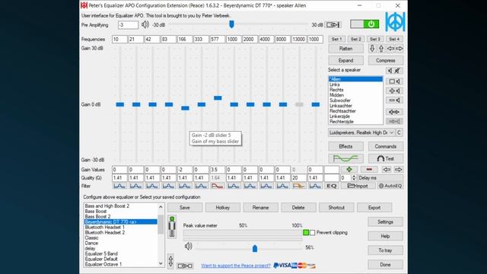The height and width of the screenshot is (274, 487).
Task: Click the bottom icon left of support link
Action: pyautogui.click(x=185, y=266)
